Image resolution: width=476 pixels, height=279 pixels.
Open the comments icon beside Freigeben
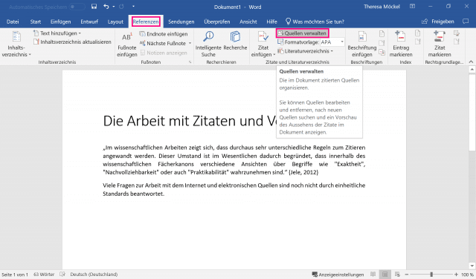pyautogui.click(x=466, y=22)
